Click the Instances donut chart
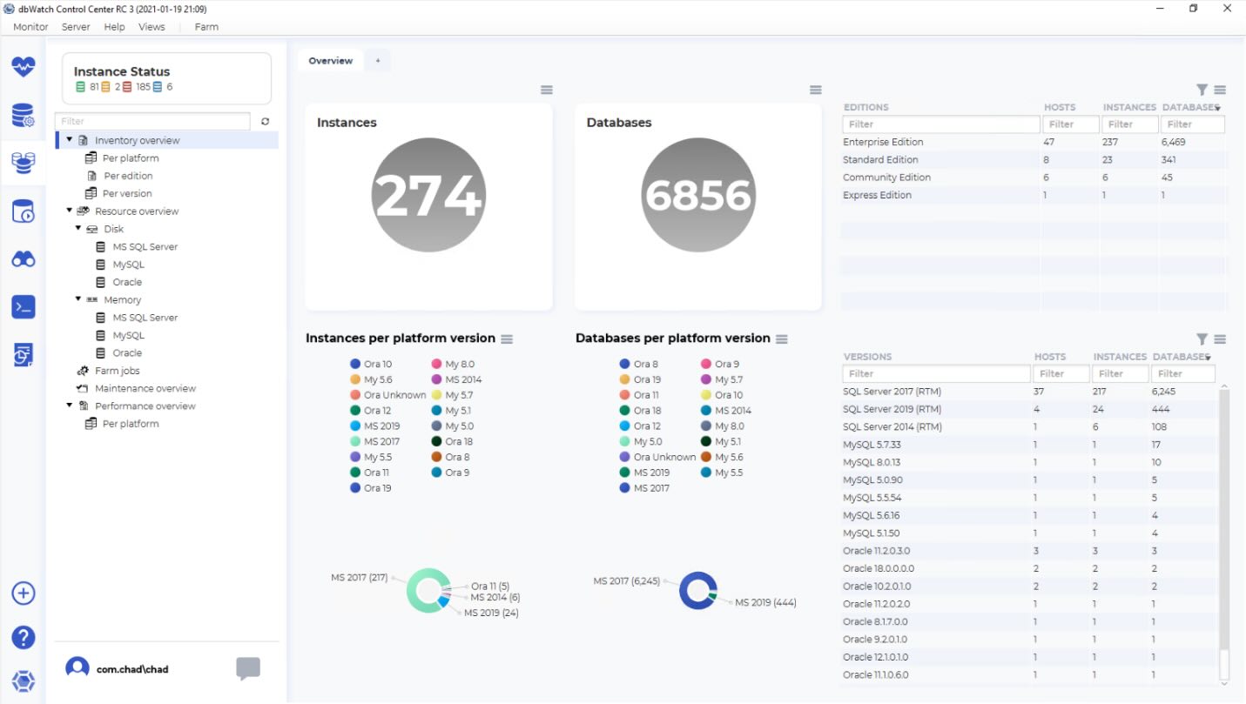 point(428,591)
